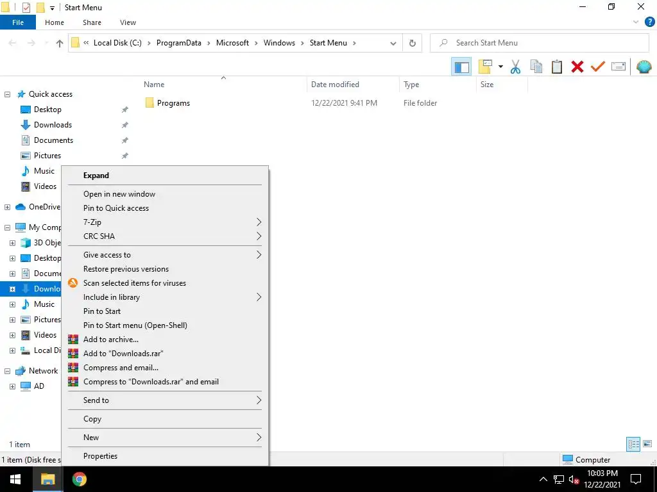Select Add to "Downloads.rar"
The height and width of the screenshot is (492, 657).
pyautogui.click(x=165, y=354)
